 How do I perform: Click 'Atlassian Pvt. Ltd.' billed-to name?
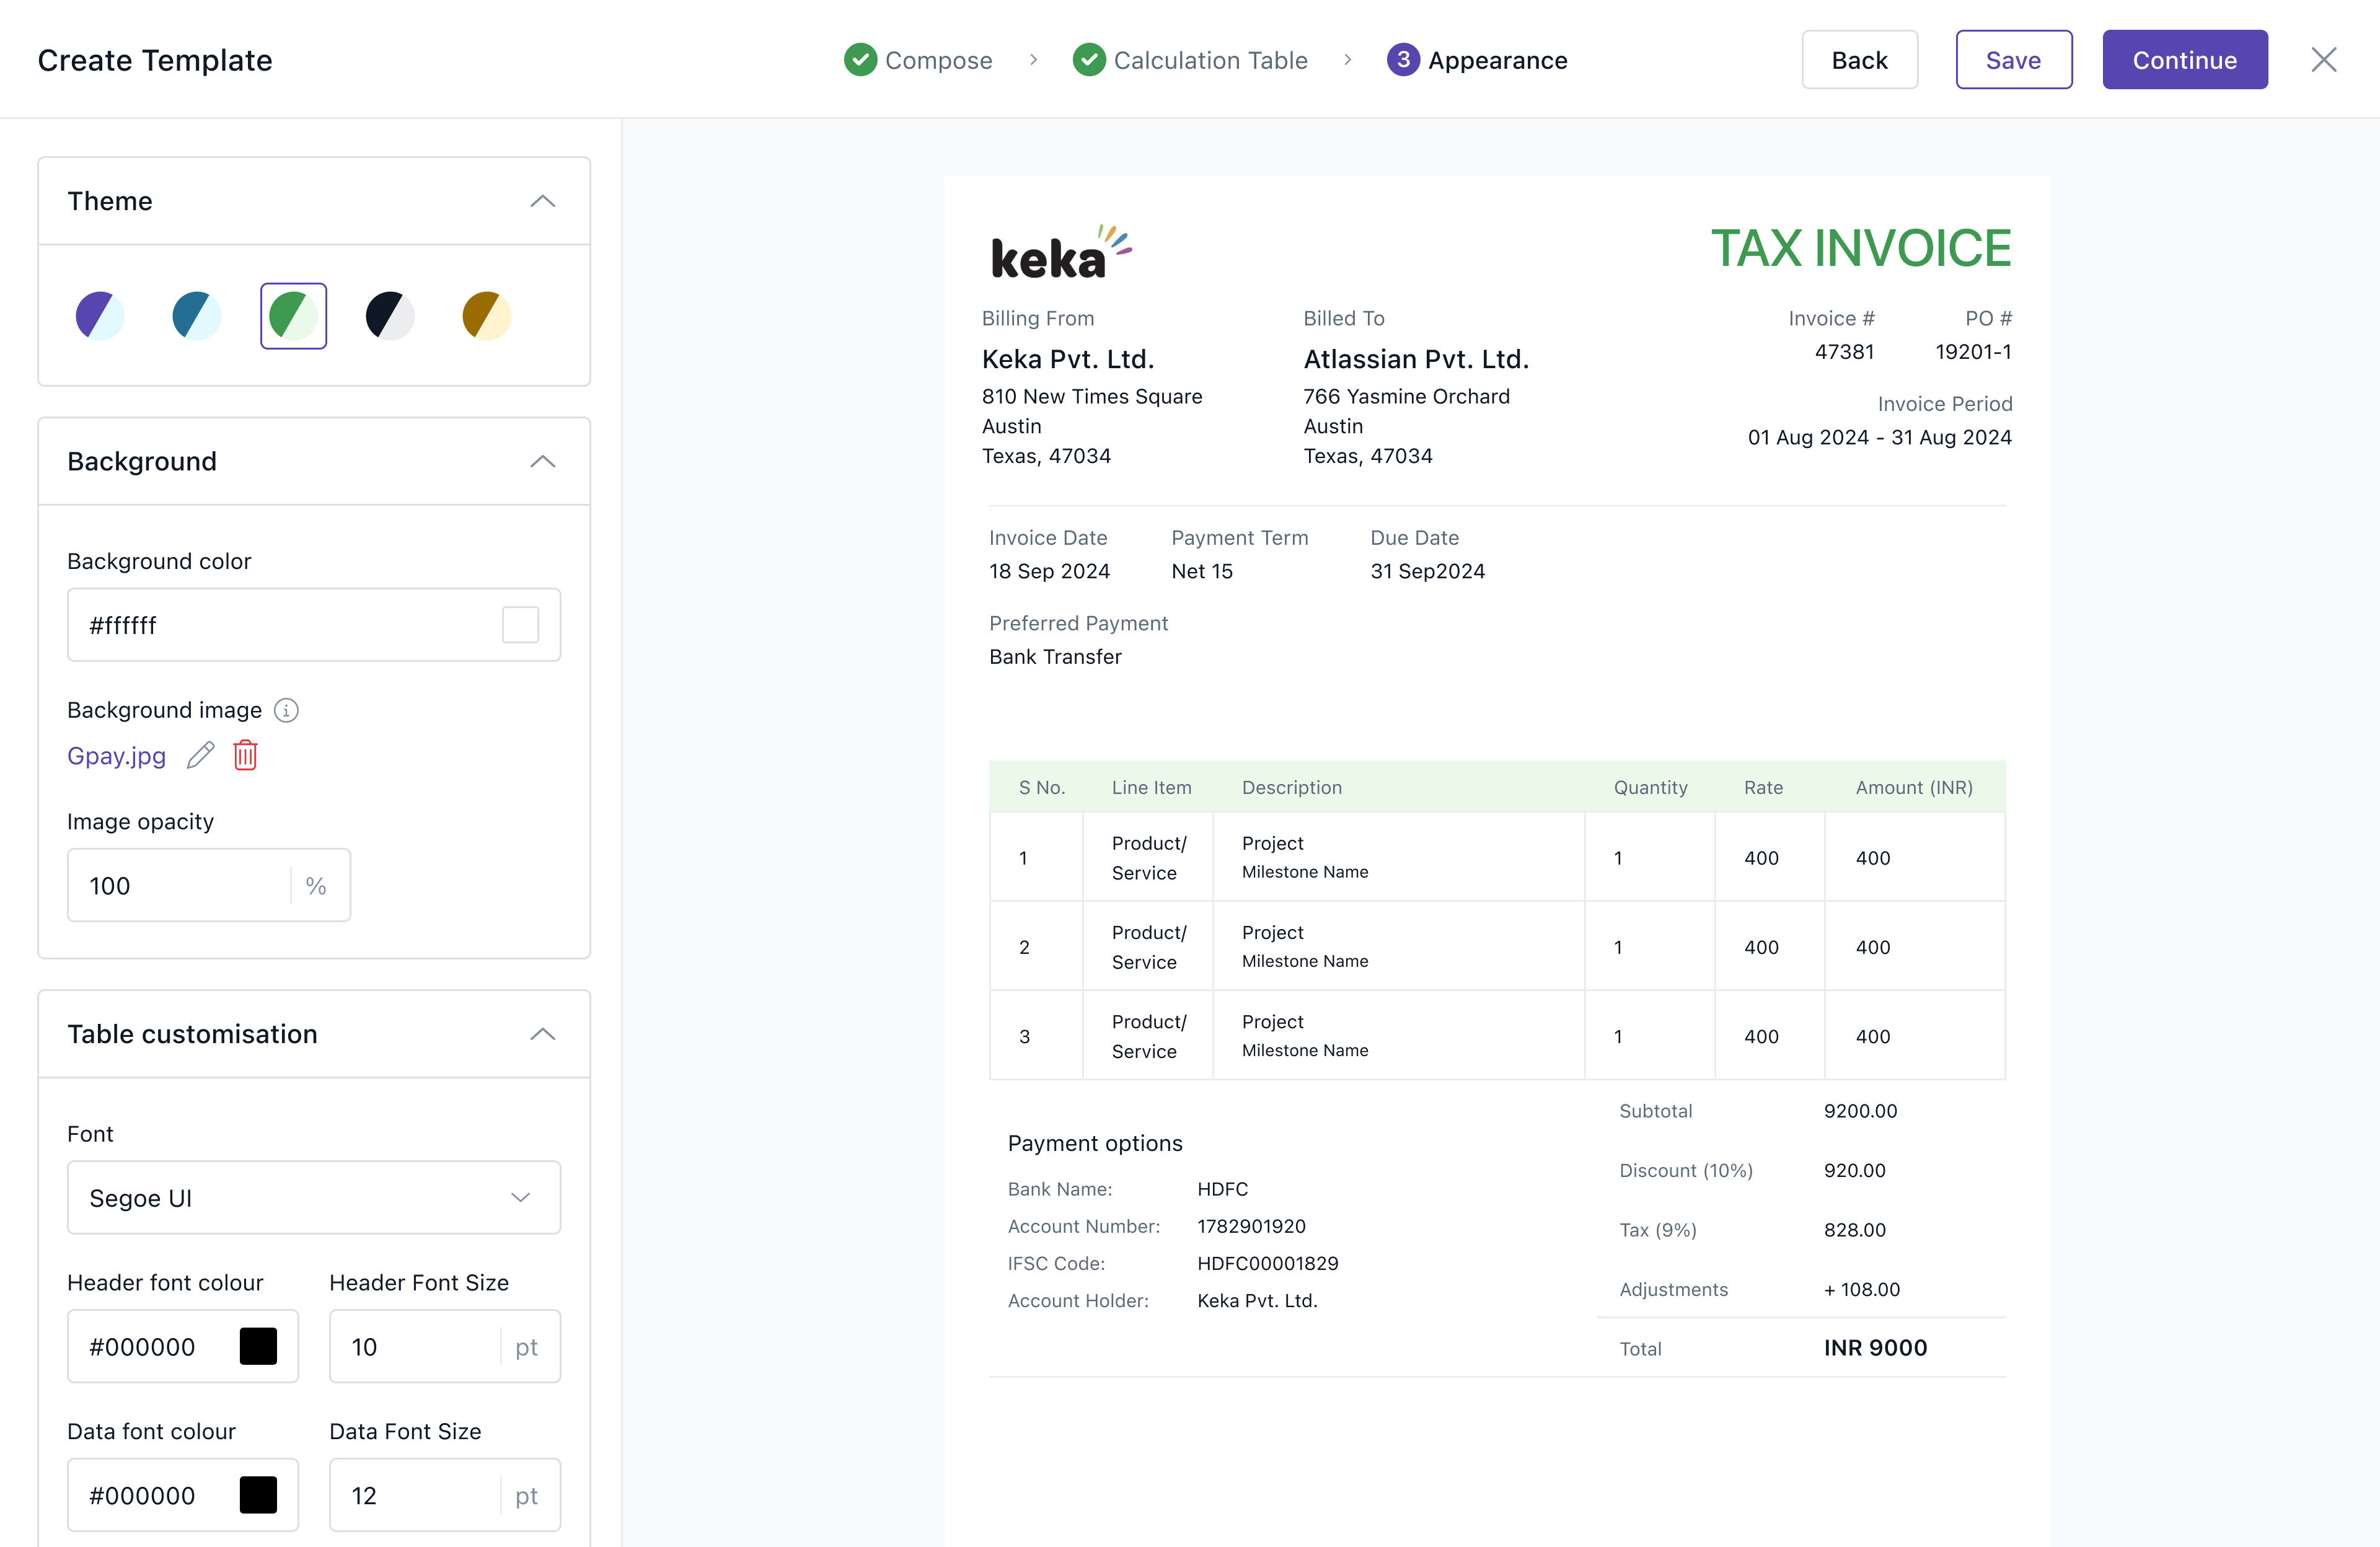1416,359
